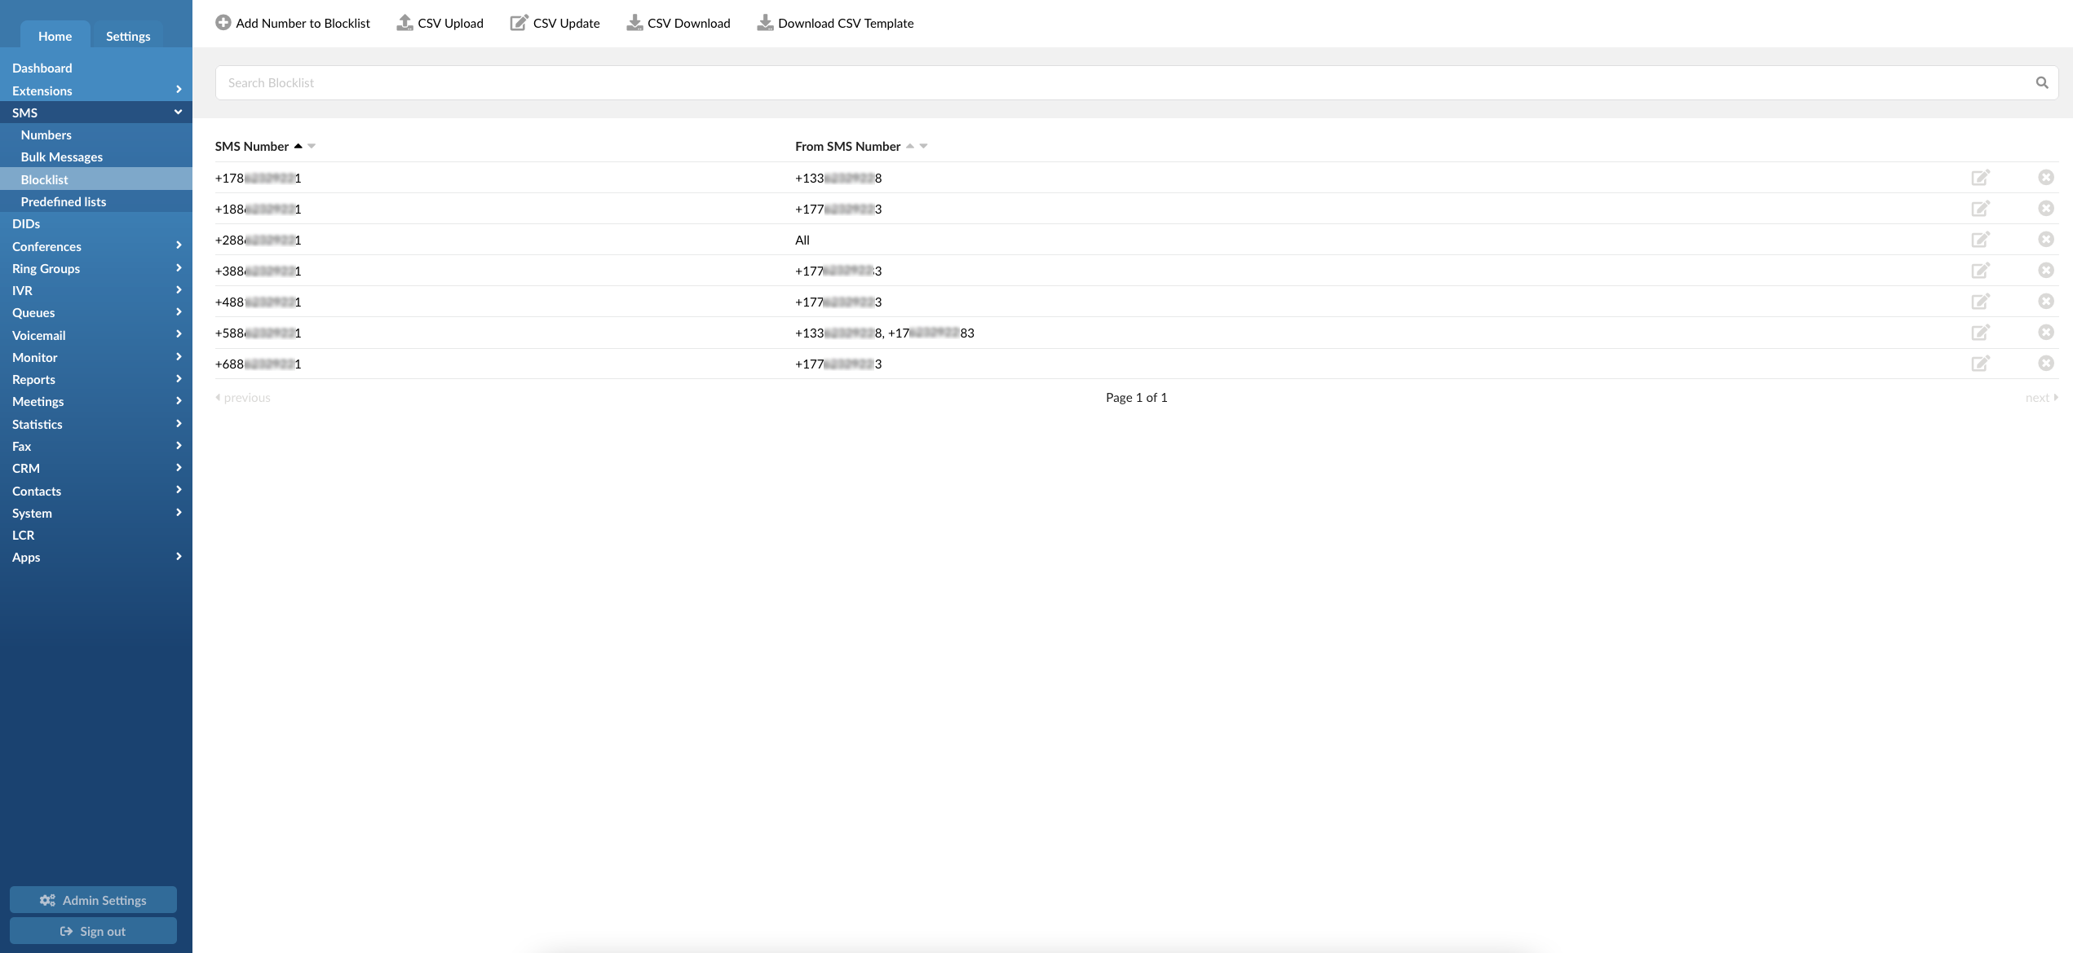Click the CSV Update pencil icon
The width and height of the screenshot is (2073, 953).
pyautogui.click(x=519, y=23)
